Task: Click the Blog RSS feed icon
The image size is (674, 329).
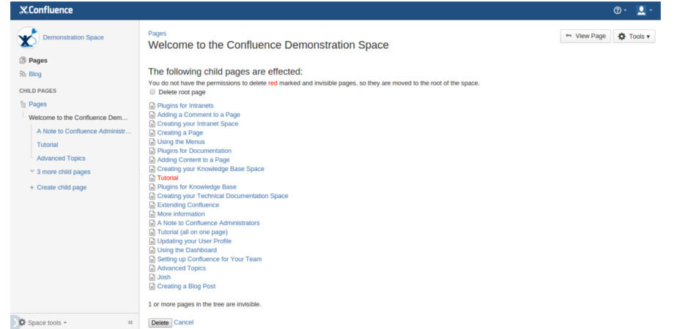Action: [x=23, y=74]
